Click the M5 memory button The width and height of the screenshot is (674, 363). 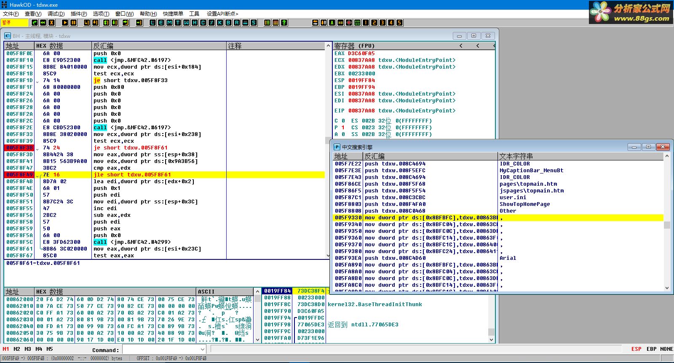click(x=50, y=349)
